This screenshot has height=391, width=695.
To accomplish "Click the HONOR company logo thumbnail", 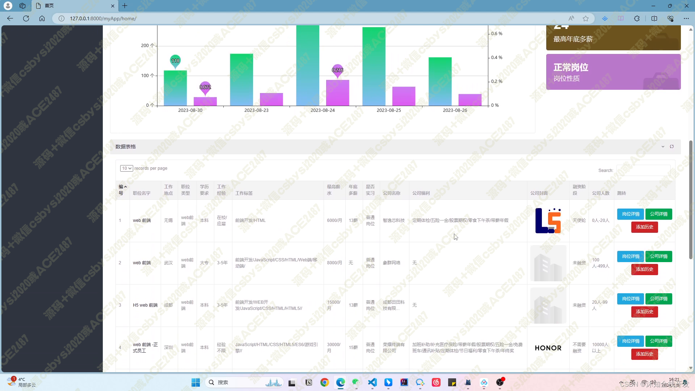I will 548,348.
